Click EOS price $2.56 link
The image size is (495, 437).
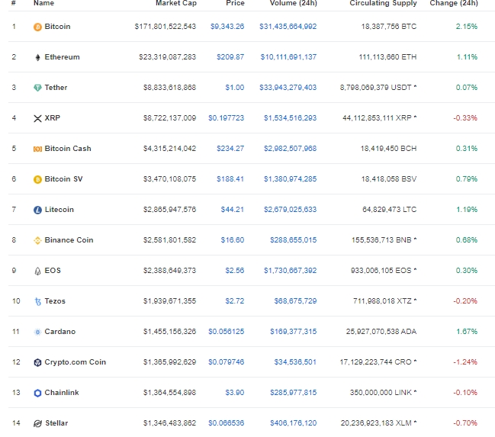(234, 271)
